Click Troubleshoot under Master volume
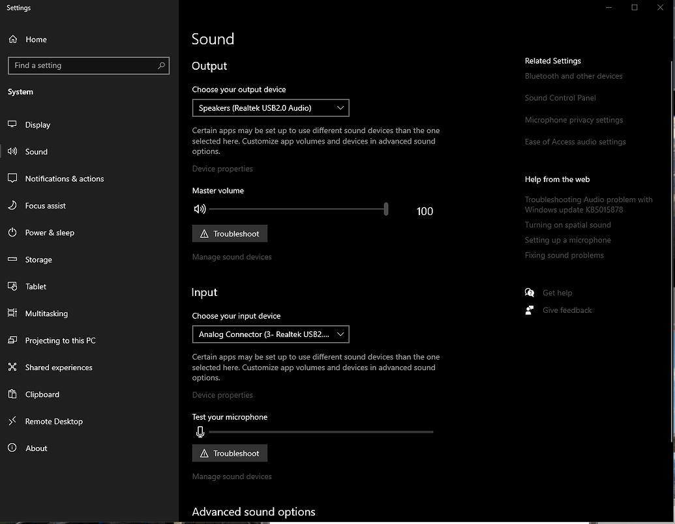Image resolution: width=675 pixels, height=524 pixels. pyautogui.click(x=230, y=233)
